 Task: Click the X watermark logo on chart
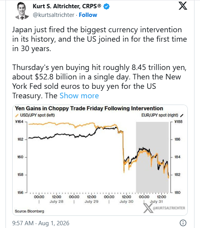point(148,208)
